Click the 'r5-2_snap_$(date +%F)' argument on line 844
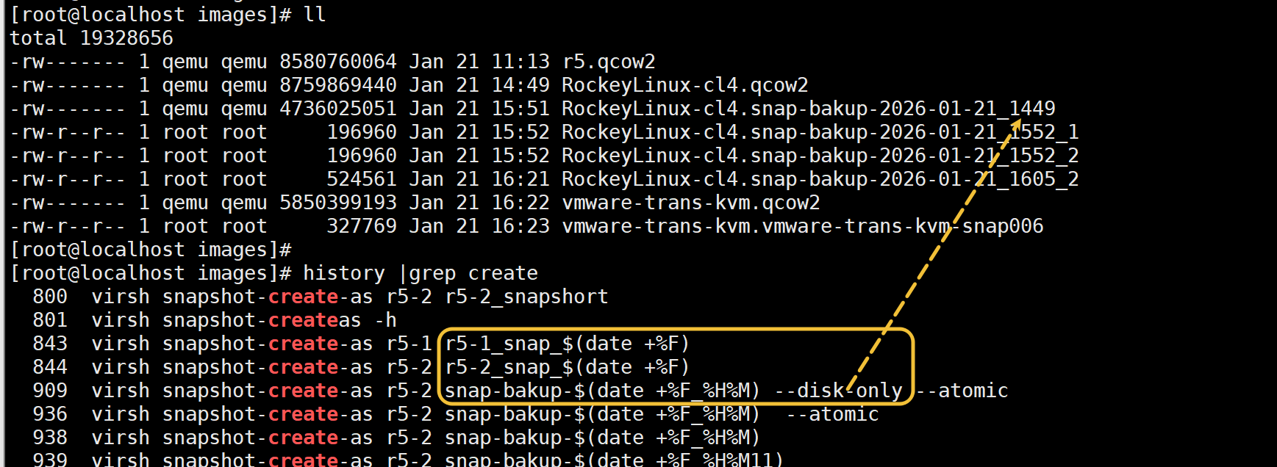The height and width of the screenshot is (467, 1277). point(567,367)
